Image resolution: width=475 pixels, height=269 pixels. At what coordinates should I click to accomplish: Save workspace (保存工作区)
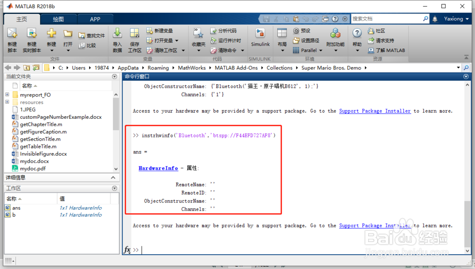click(134, 40)
